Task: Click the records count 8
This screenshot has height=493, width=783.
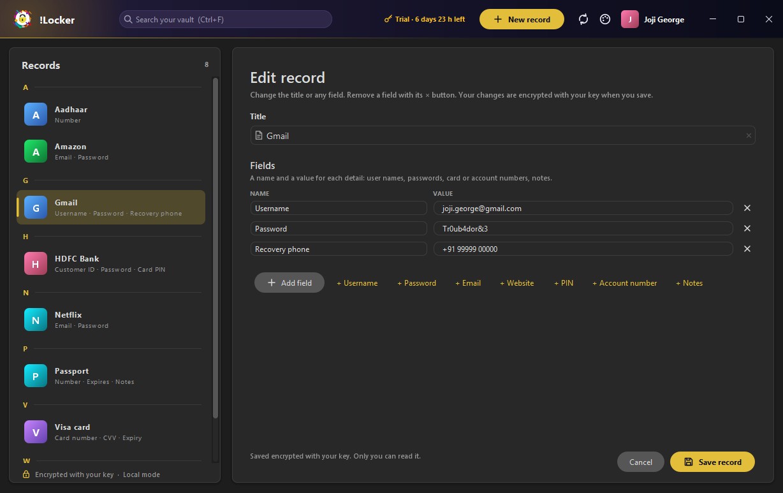Action: coord(206,64)
